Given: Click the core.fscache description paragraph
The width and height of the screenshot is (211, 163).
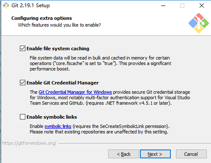Looking at the screenshot, I should (100, 63).
